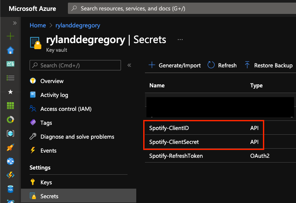Expand the left navigation rail with double chevron

[x=15, y=23]
